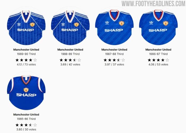
Task: Rate 1988-89 Third kit five stars
Action: 79,60
